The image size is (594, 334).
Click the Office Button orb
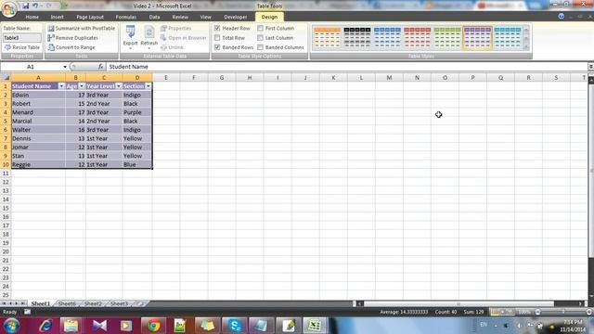point(8,8)
